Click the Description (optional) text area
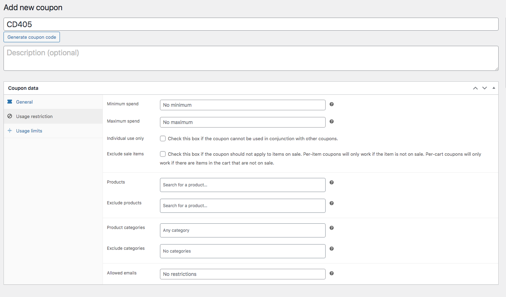 pyautogui.click(x=251, y=58)
